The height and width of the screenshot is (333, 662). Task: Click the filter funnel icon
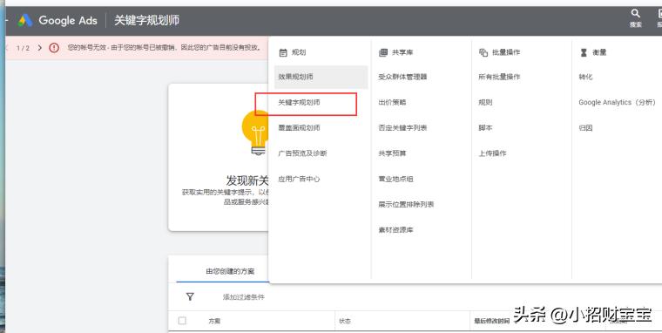tap(190, 296)
